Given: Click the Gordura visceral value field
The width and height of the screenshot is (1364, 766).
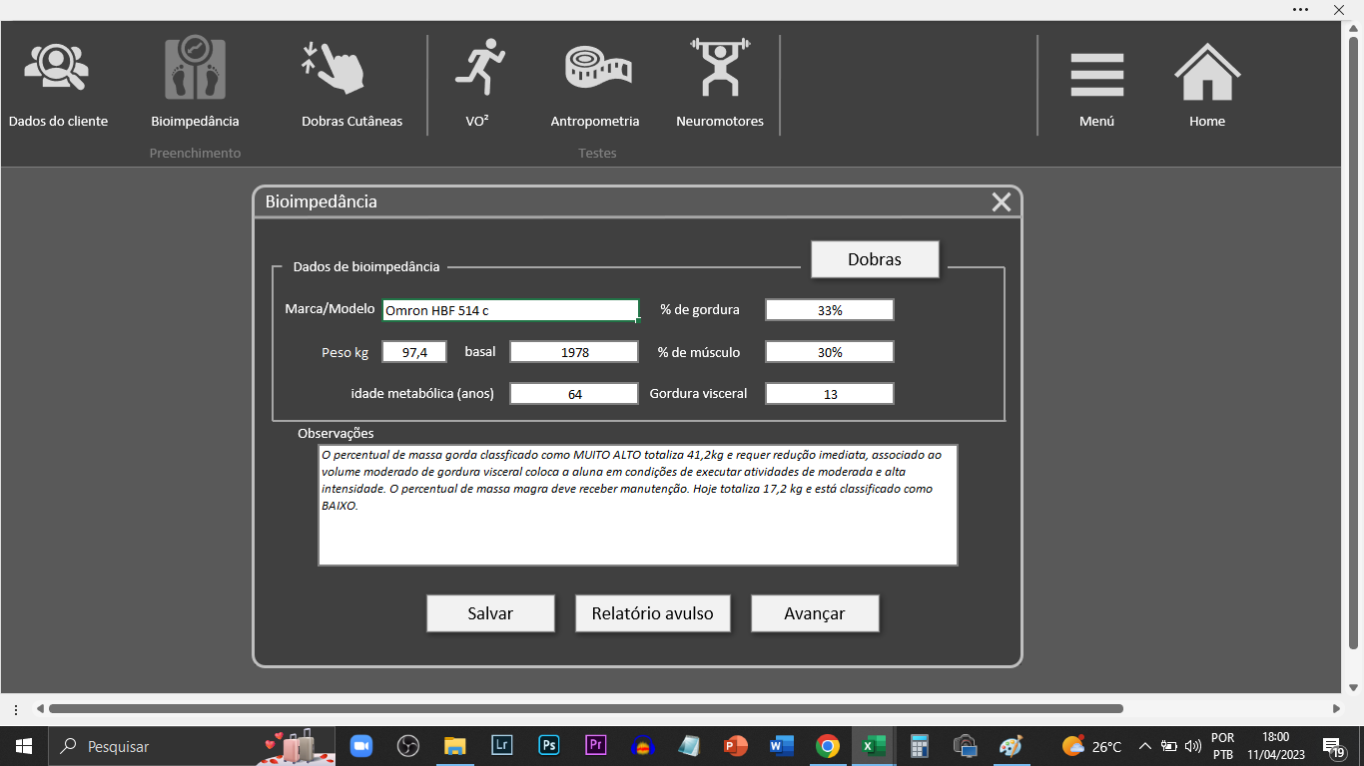Looking at the screenshot, I should pos(829,394).
